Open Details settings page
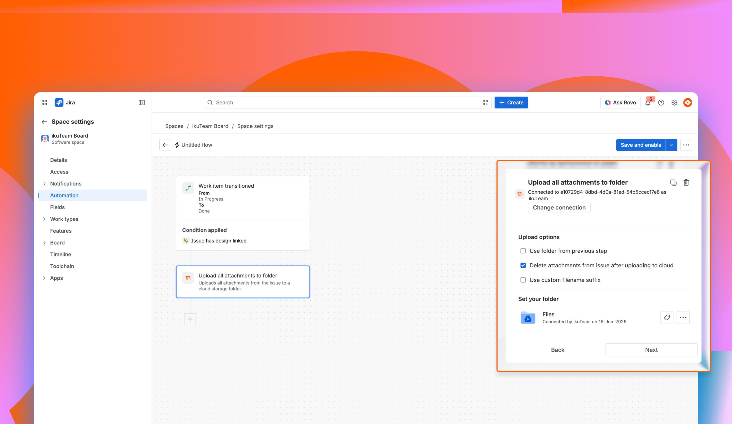The width and height of the screenshot is (732, 424). pyautogui.click(x=58, y=160)
